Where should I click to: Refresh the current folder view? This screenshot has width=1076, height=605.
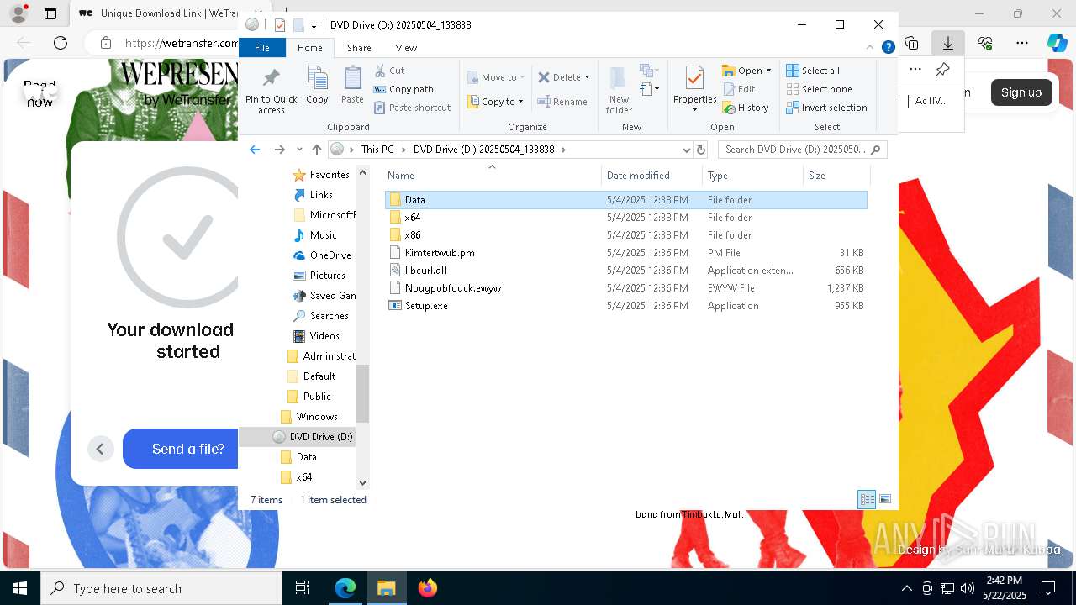click(x=701, y=150)
